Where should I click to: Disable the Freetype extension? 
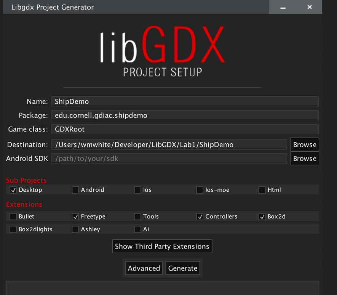tap(75, 216)
